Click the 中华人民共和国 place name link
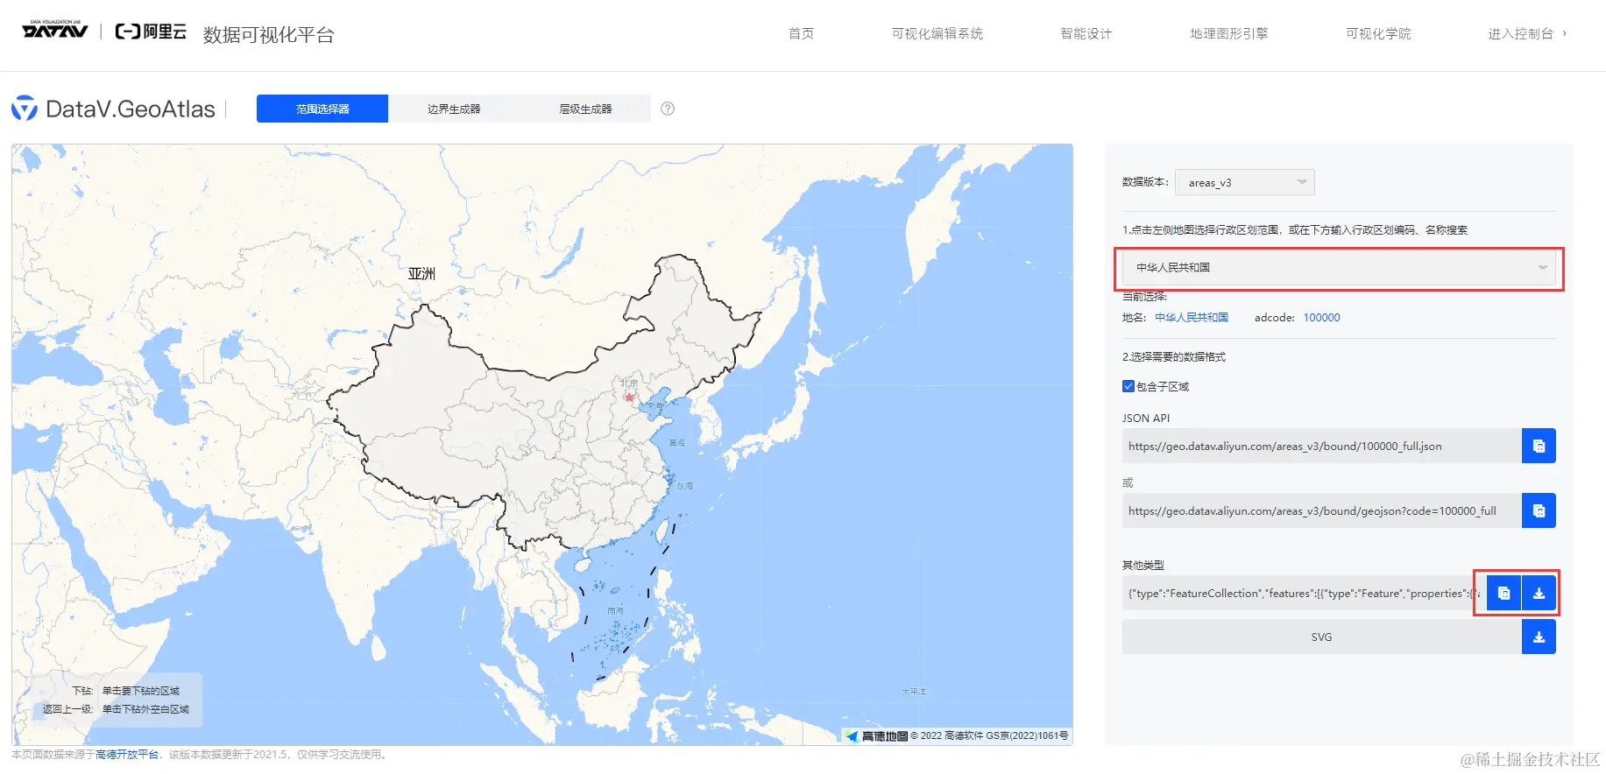 (x=1192, y=318)
